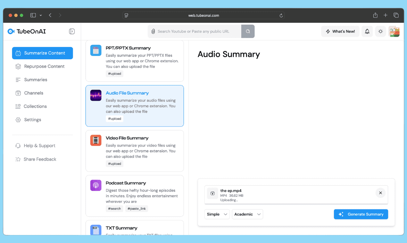The height and width of the screenshot is (243, 407).
Task: Click the paperclip attach icon in search bar
Action: (153, 31)
